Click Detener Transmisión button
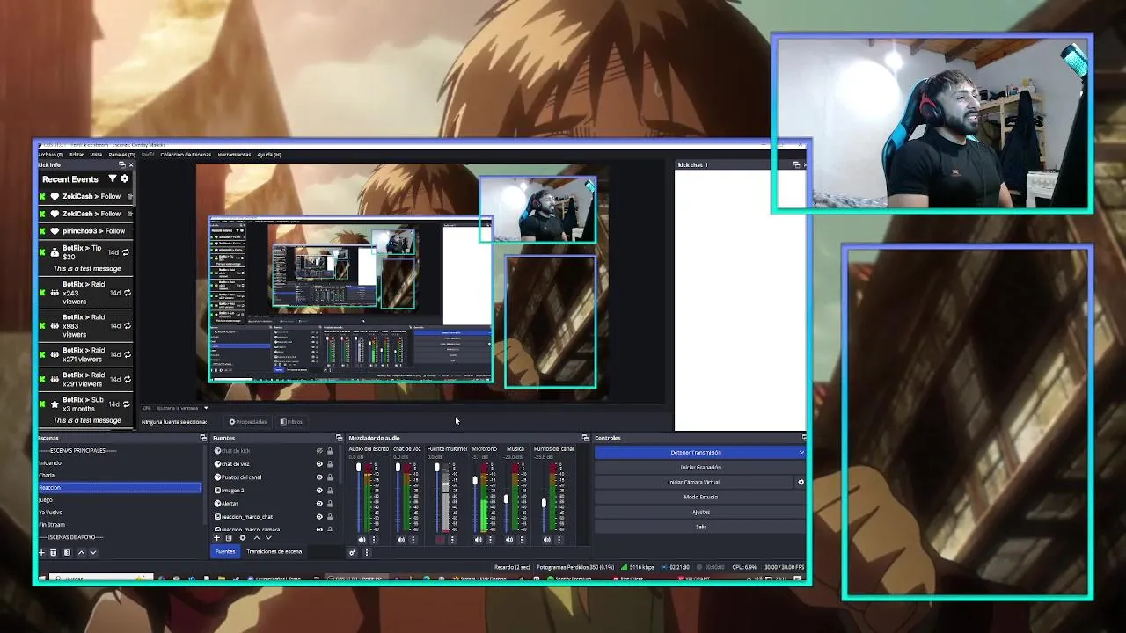Viewport: 1126px width, 633px height. (x=695, y=452)
